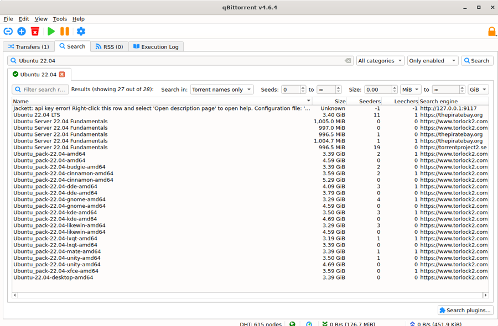Resume the torrent with the green play icon
The height and width of the screenshot is (326, 498).
pos(51,31)
